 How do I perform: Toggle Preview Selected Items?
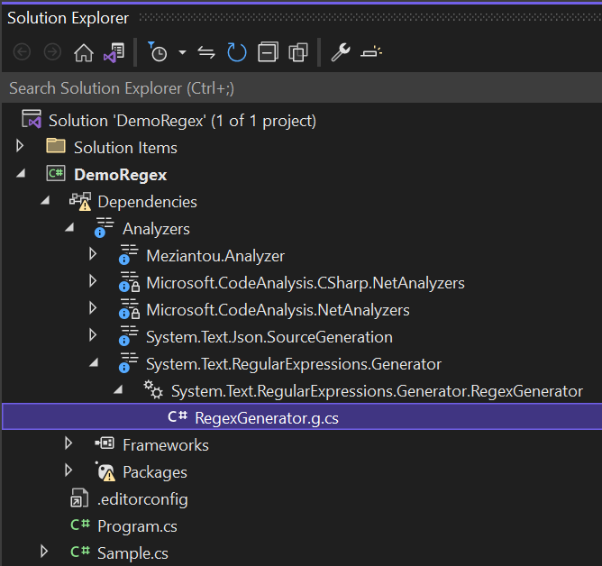[x=370, y=53]
